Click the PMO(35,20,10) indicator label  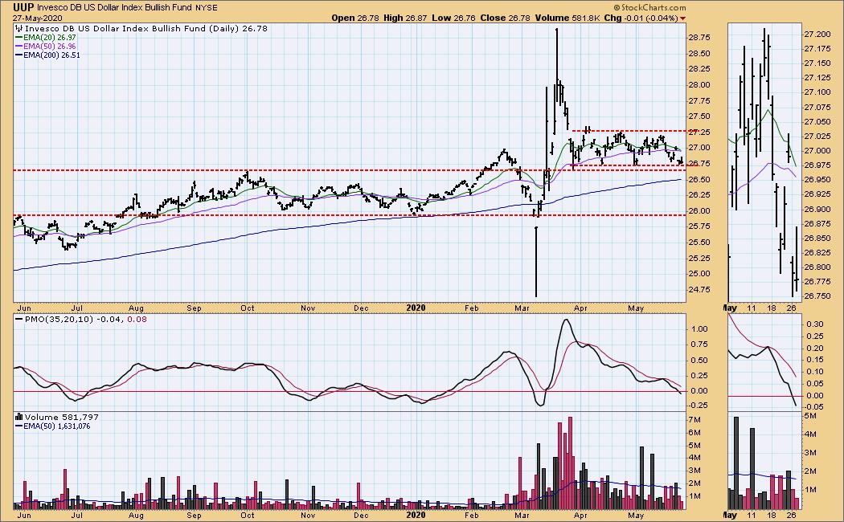point(53,320)
